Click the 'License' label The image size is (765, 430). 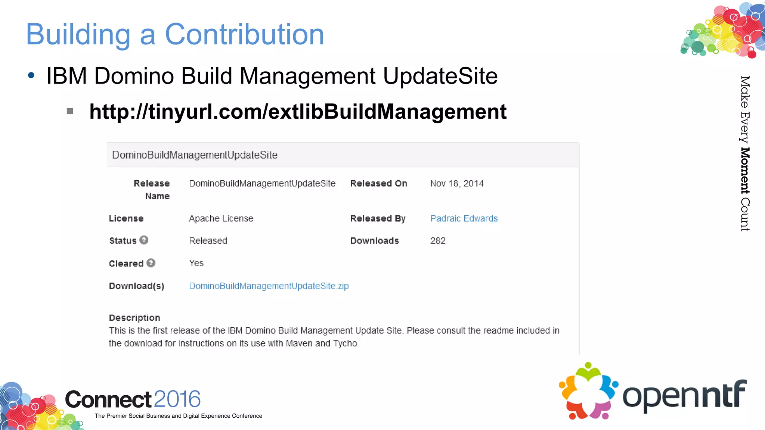click(126, 218)
